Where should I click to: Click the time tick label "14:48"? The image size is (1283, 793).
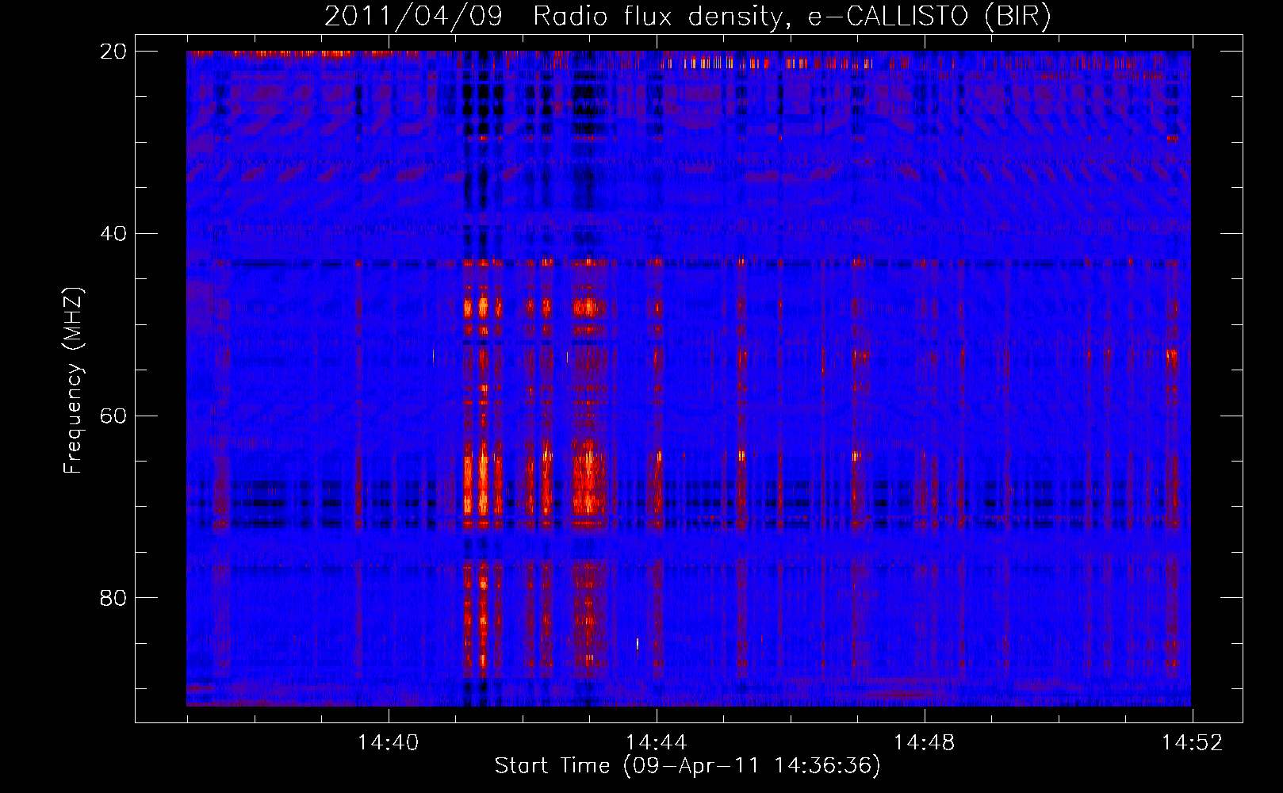click(925, 743)
